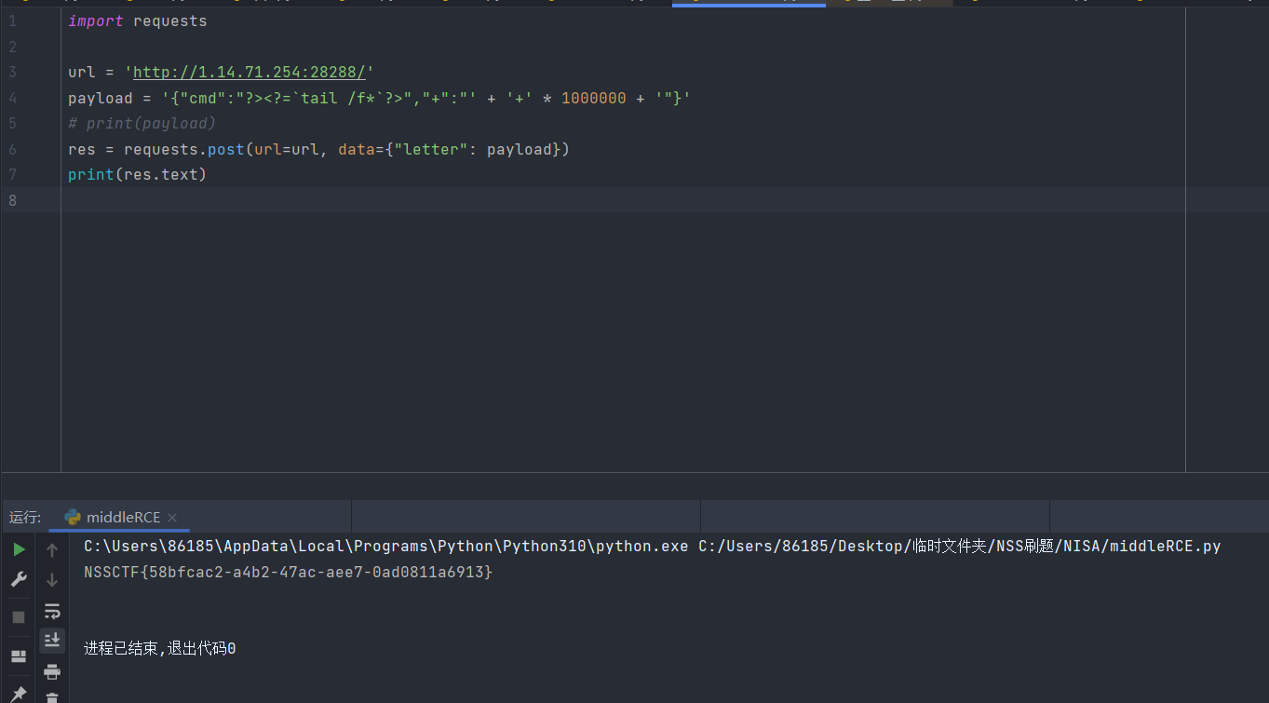Jump down the stack trace with down arrow
The width and height of the screenshot is (1269, 703).
pos(52,580)
